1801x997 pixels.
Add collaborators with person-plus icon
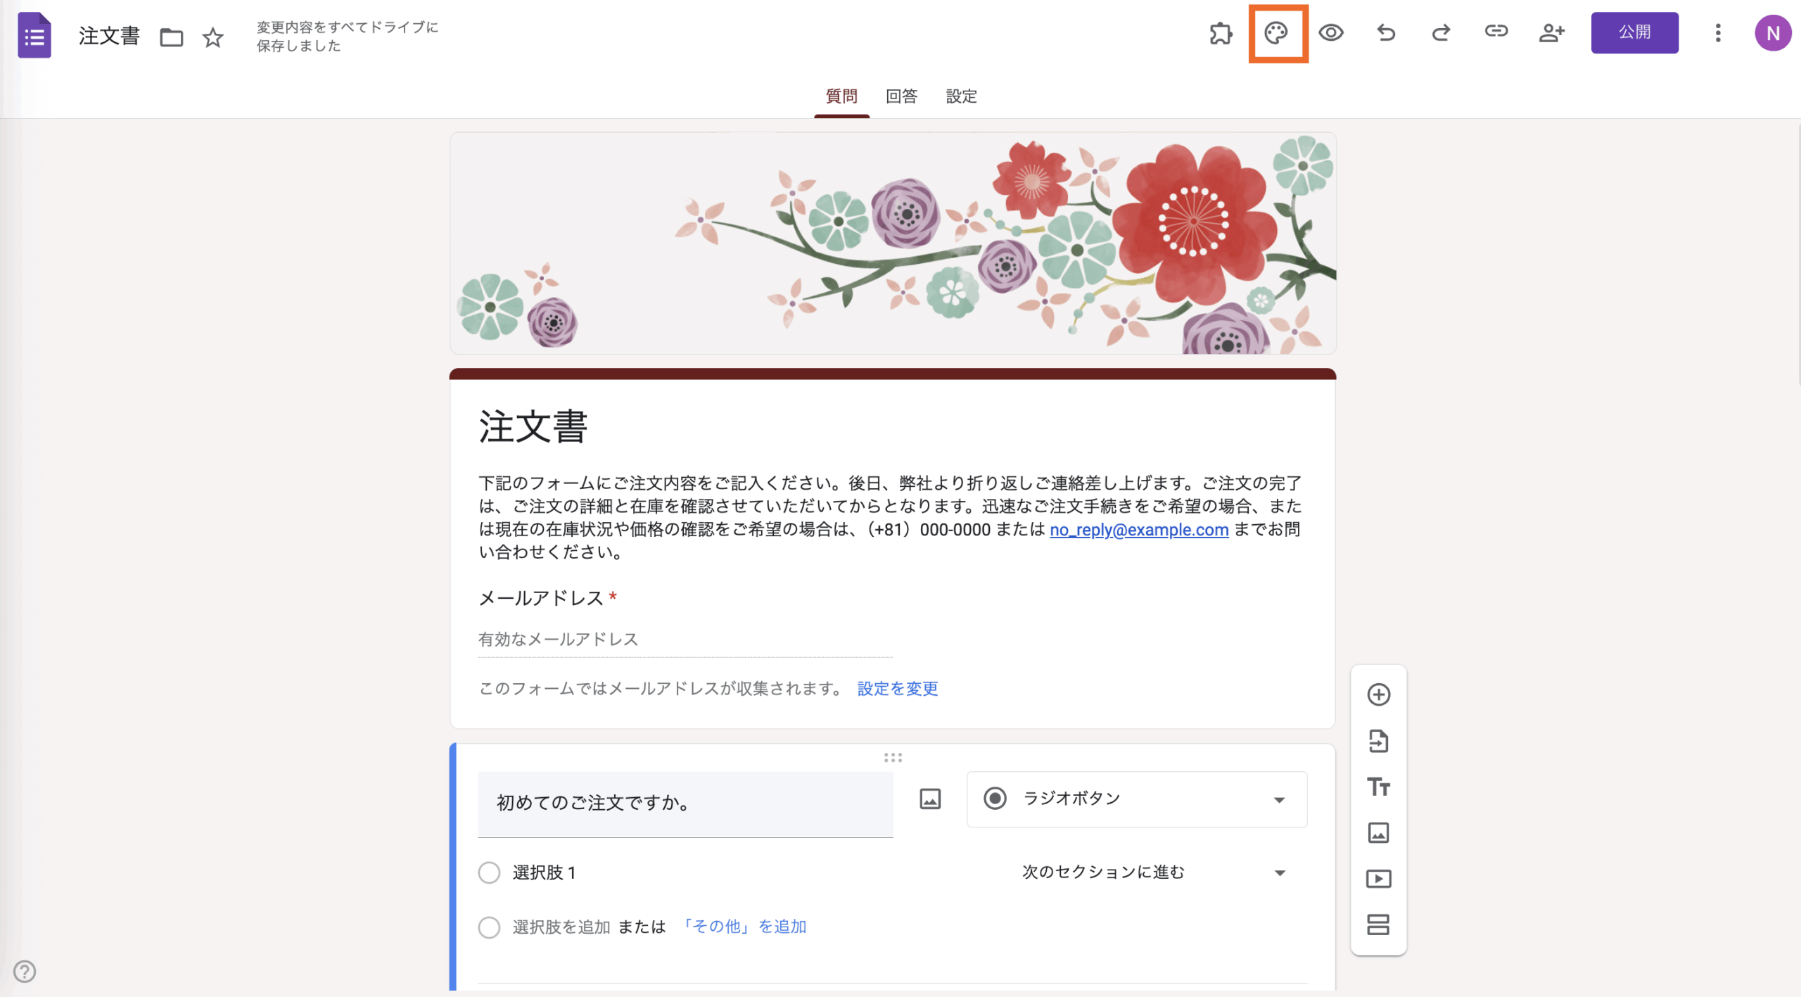tap(1551, 33)
